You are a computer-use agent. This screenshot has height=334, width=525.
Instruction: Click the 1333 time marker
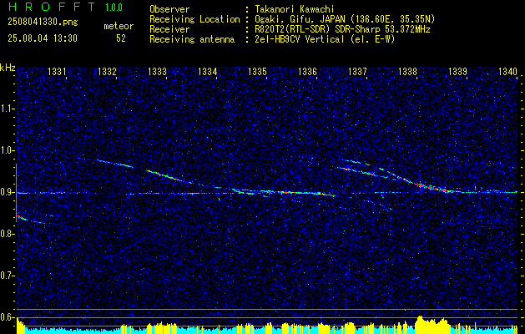(x=157, y=71)
